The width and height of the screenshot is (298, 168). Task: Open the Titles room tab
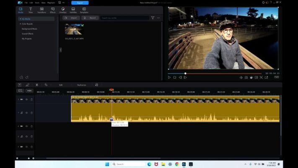pos(31,10)
